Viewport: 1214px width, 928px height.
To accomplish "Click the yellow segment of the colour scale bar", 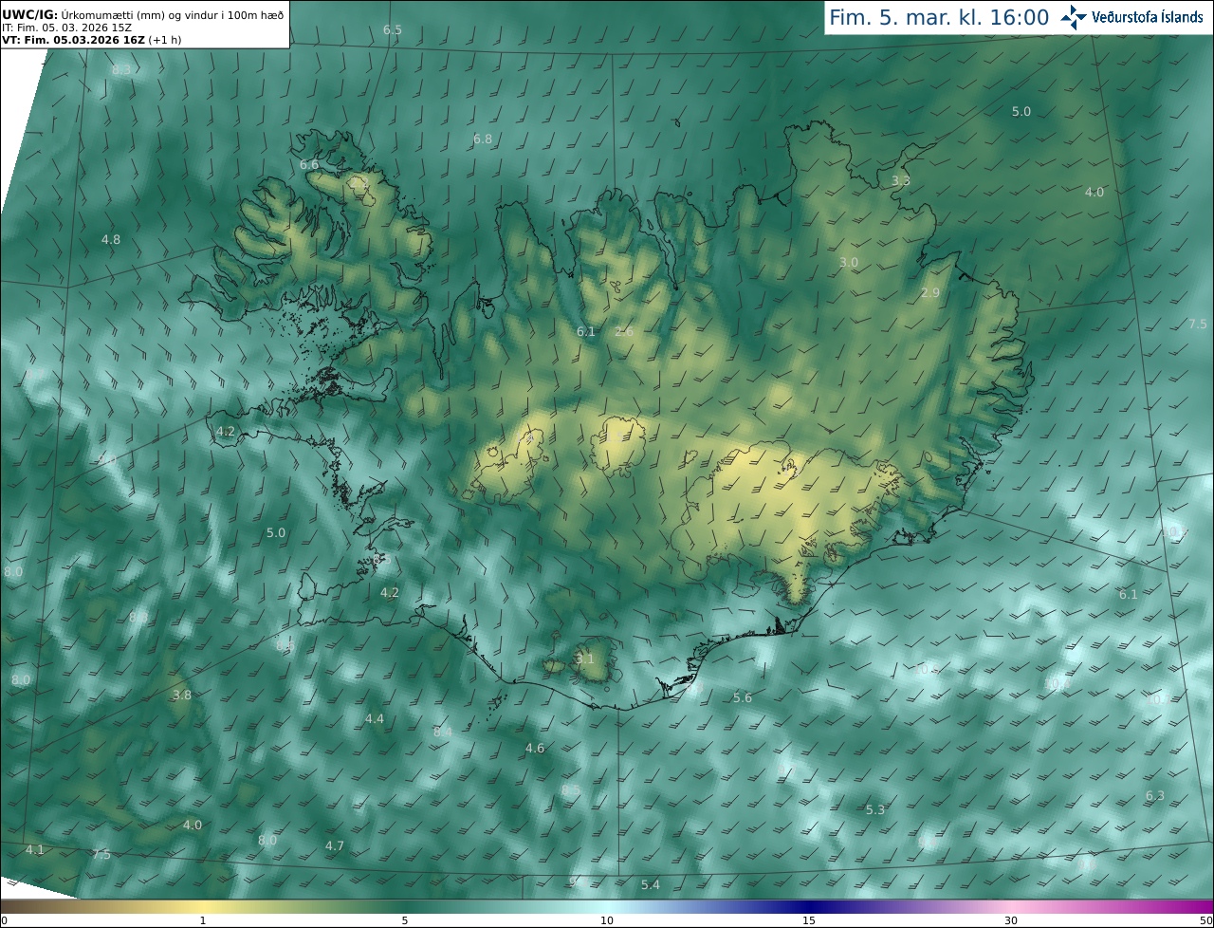I will click(x=204, y=906).
